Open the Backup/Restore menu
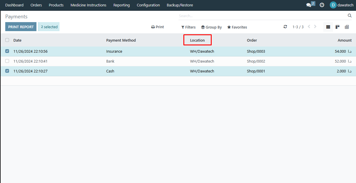356x183 pixels. (x=180, y=5)
